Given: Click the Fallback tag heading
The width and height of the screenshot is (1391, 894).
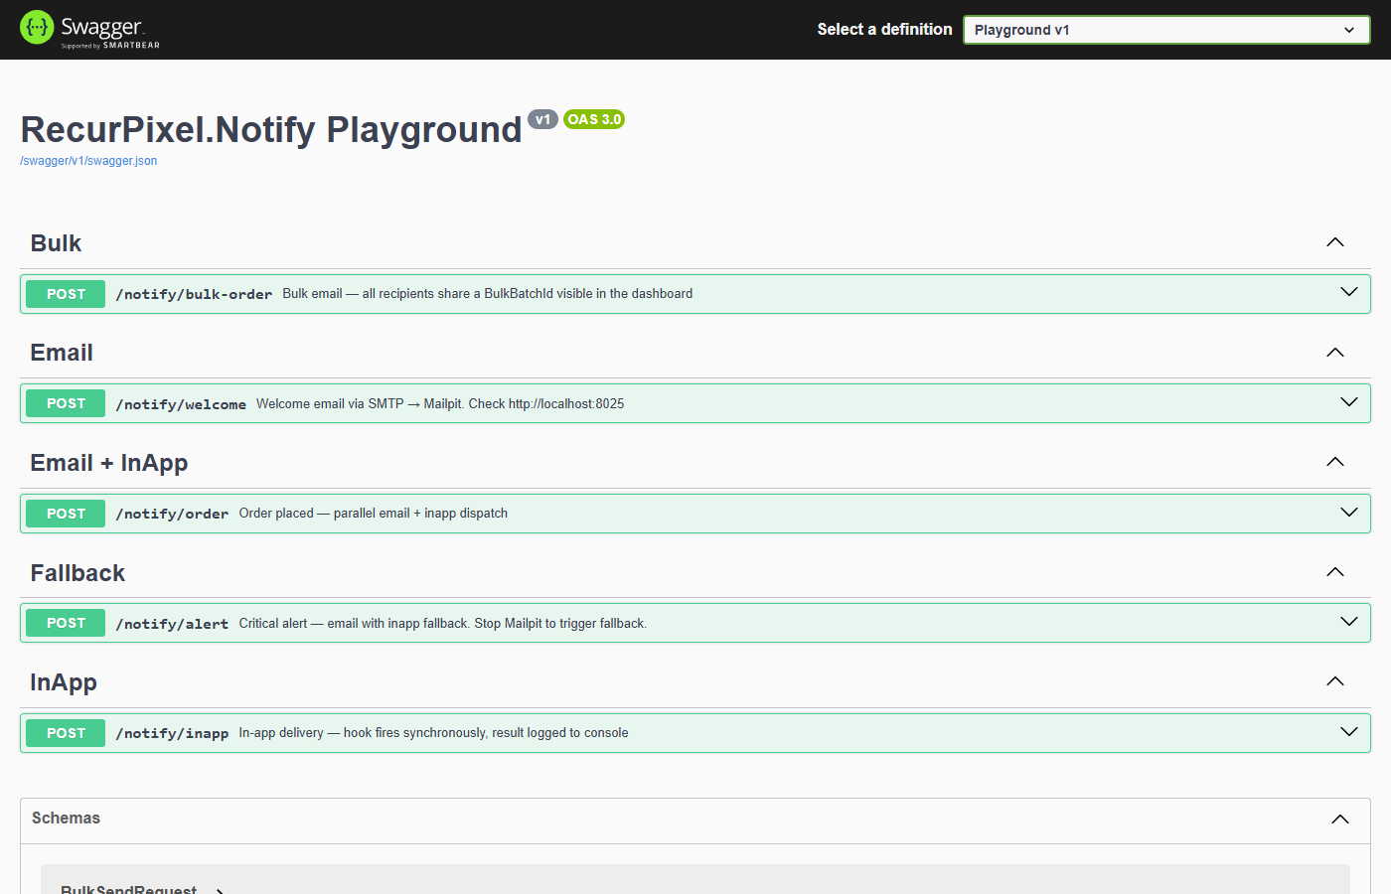Looking at the screenshot, I should click(77, 573).
